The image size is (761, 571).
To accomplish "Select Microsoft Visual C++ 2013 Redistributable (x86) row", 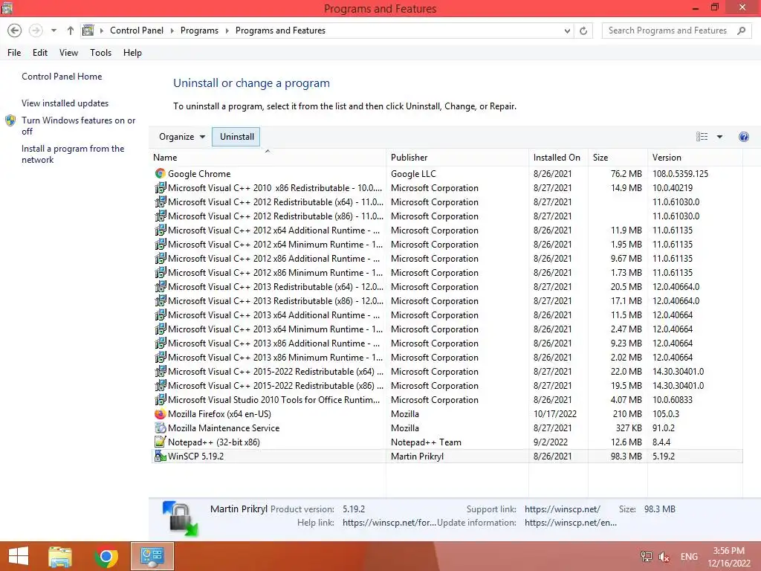I will [447, 300].
